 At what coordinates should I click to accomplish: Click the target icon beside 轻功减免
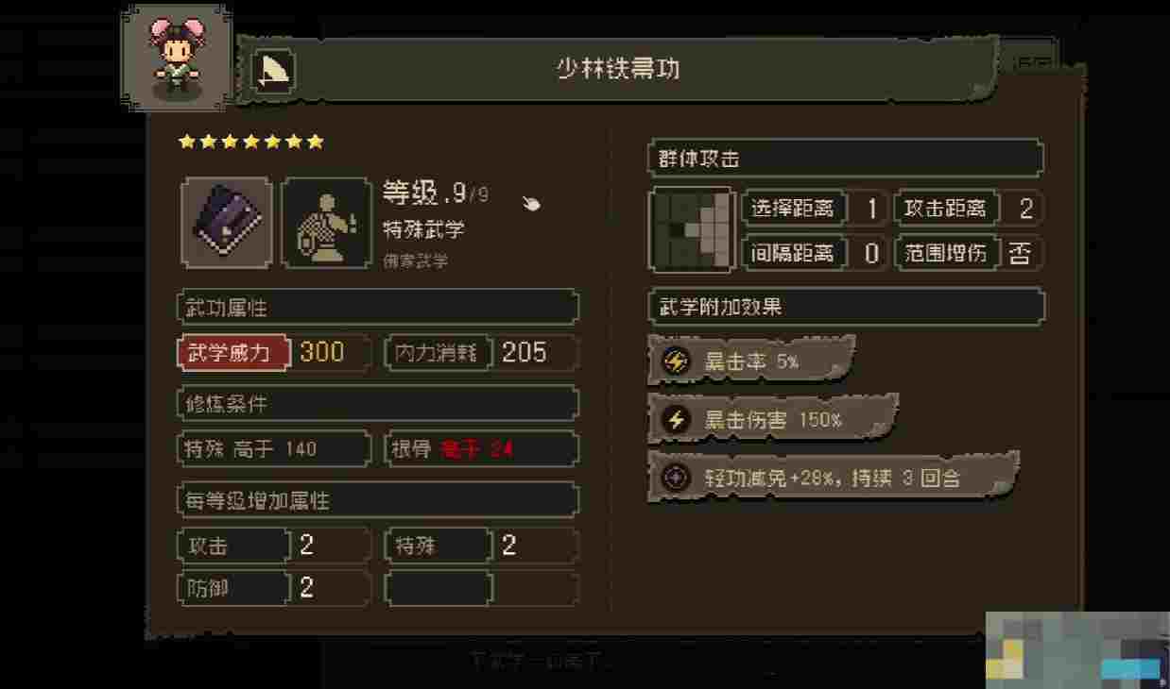point(676,478)
